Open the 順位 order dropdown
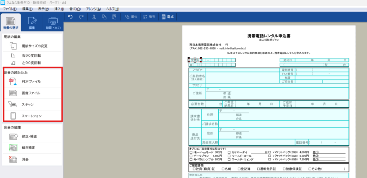 click(x=130, y=17)
